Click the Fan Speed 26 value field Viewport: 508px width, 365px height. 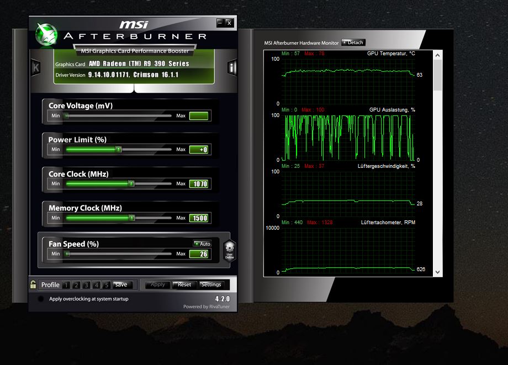199,254
